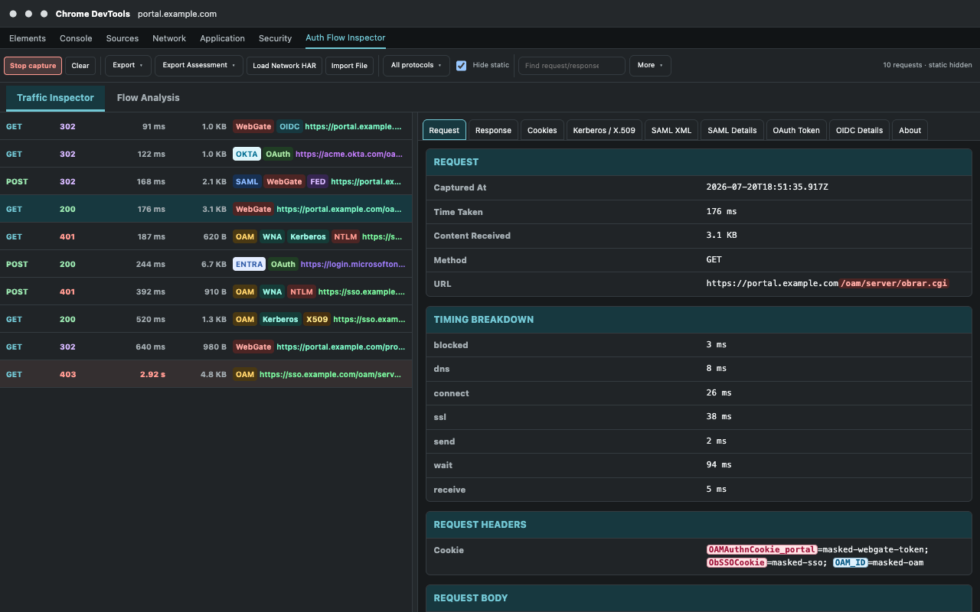
Task: Open the SAML XML tab
Action: 671,130
